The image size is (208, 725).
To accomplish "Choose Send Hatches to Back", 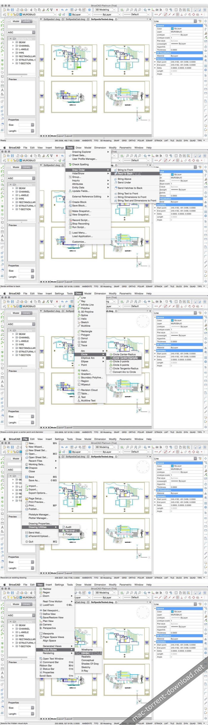I will click(130, 188).
